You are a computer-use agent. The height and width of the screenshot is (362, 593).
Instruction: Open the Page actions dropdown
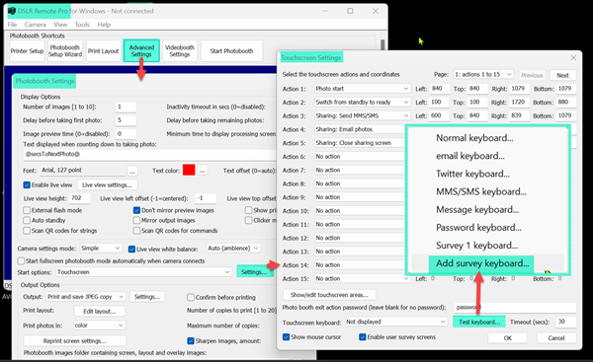pos(483,75)
